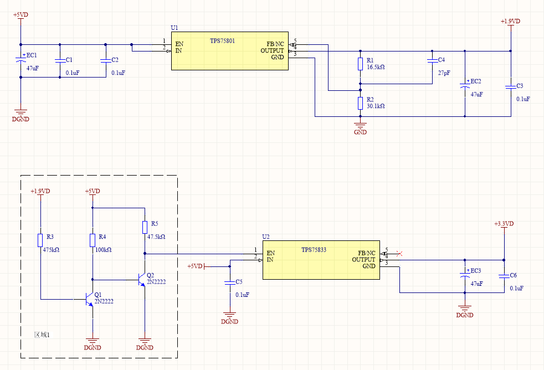Viewport: 544px width, 370px height.
Task: Click the 30.1kΩ value label
Action: 376,106
